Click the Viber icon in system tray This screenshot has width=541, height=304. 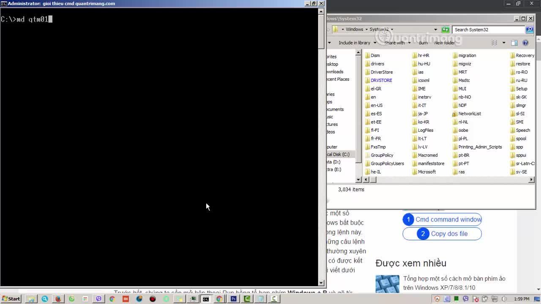tap(466, 299)
